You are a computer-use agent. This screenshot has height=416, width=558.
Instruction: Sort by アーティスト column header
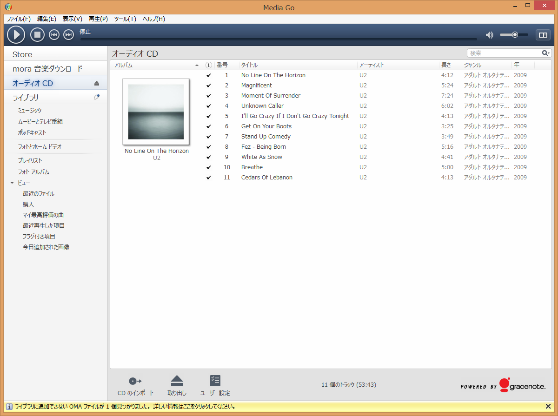(398, 65)
